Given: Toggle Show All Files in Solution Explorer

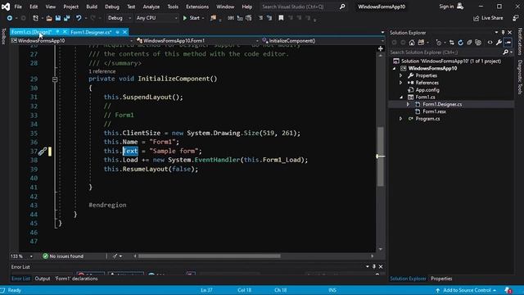Looking at the screenshot, I should coord(478,43).
